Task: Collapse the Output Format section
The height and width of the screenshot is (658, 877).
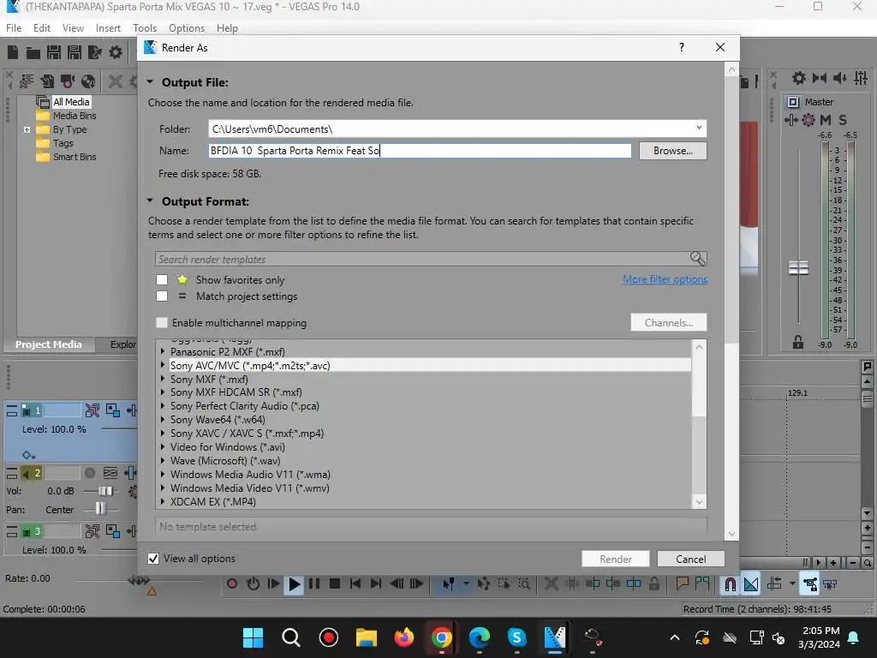Action: pyautogui.click(x=150, y=200)
